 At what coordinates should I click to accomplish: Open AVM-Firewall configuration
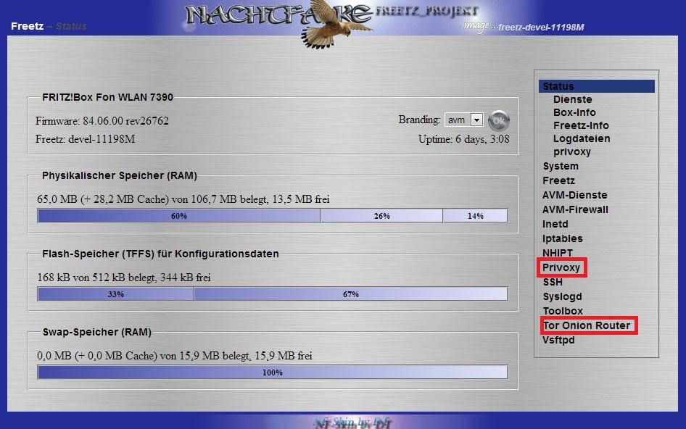[x=575, y=209]
